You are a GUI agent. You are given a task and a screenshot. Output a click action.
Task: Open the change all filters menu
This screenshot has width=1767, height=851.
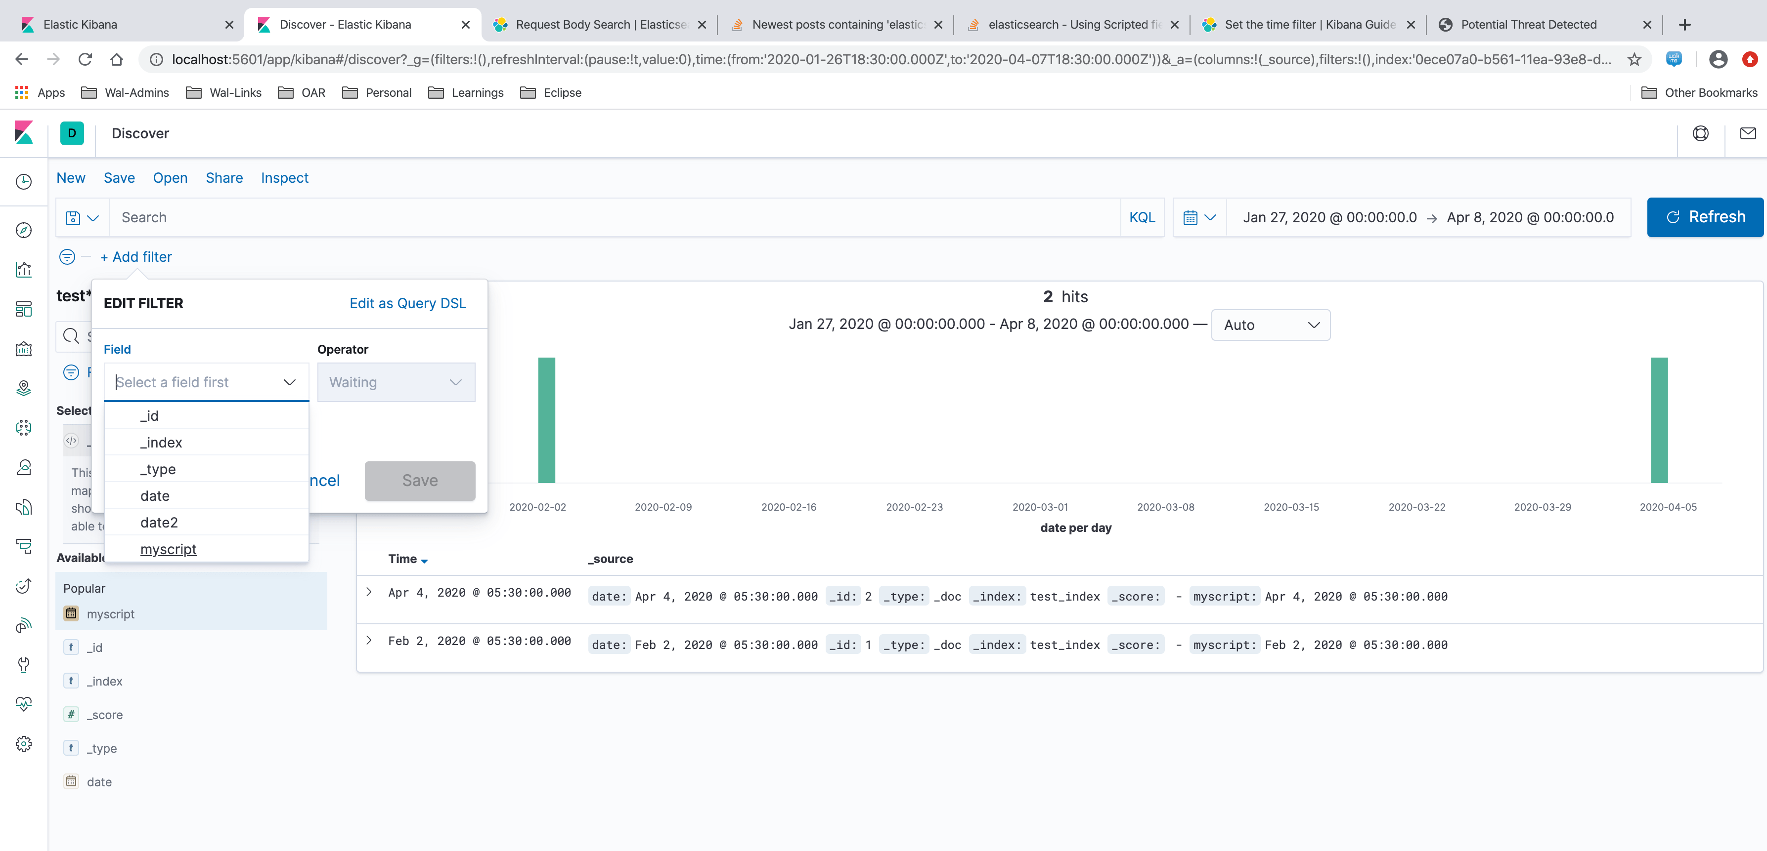67,257
